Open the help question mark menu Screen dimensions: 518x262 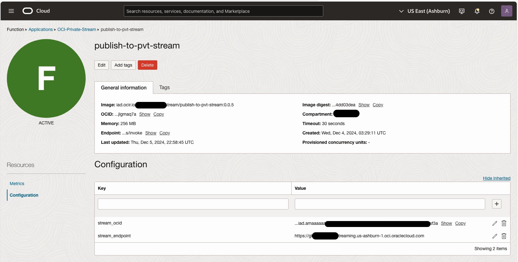492,11
